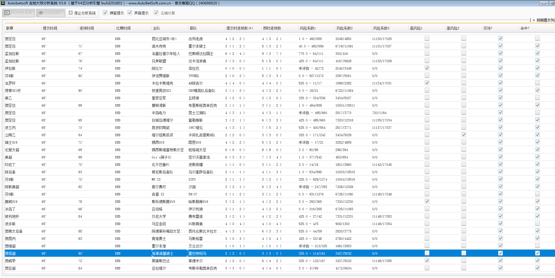Image resolution: width=555 pixels, height=278 pixels.
Task: Click the 提示时间 column header
Action: click(x=50, y=28)
